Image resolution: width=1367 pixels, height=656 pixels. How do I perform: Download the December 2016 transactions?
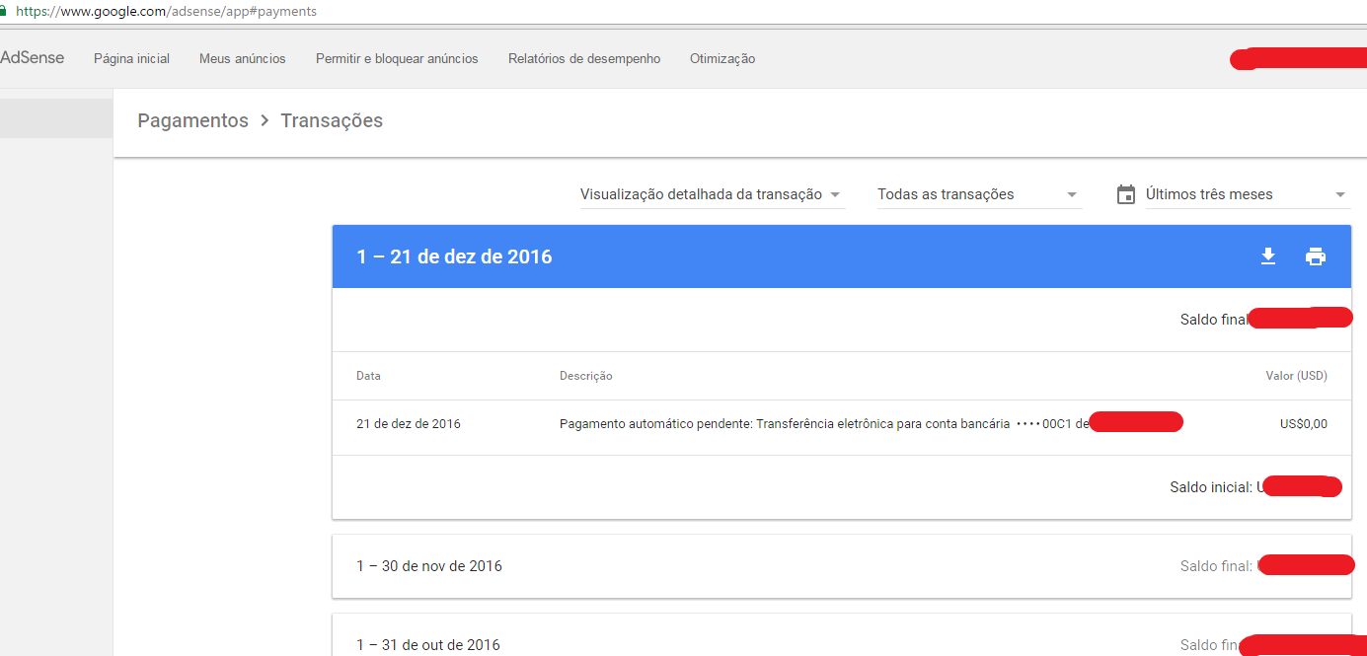(1268, 256)
